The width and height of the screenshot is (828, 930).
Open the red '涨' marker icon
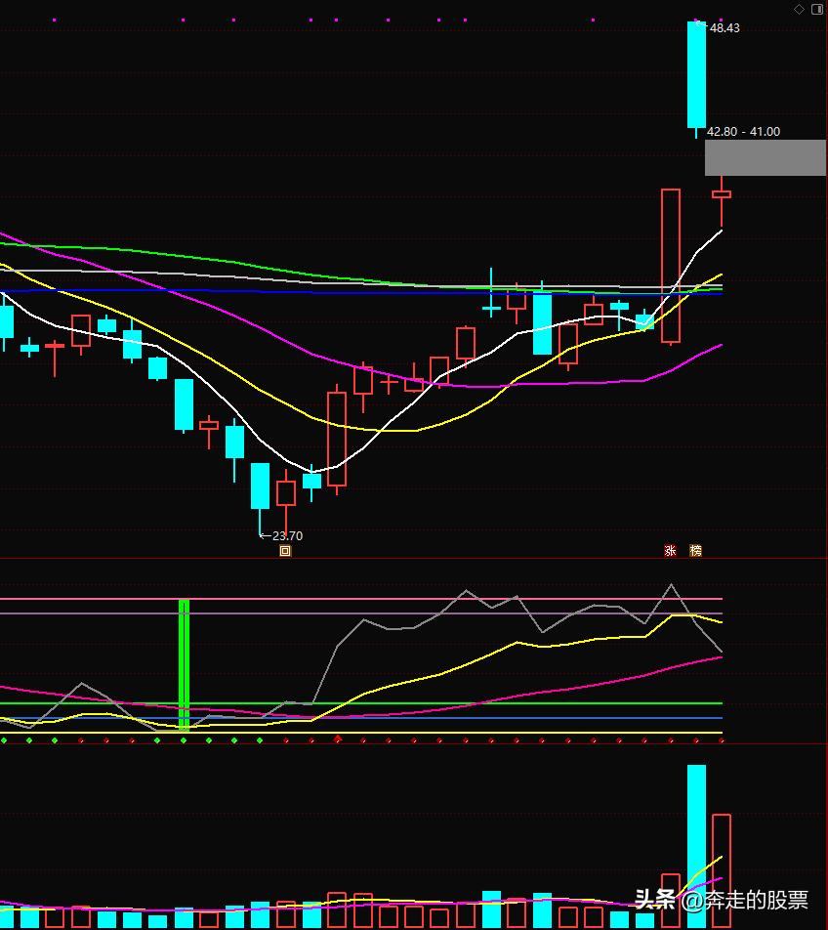click(670, 551)
